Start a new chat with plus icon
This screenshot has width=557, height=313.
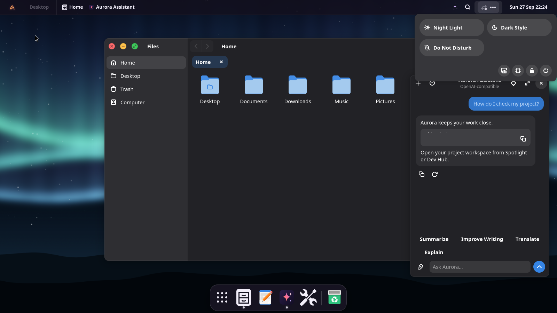pos(418,83)
